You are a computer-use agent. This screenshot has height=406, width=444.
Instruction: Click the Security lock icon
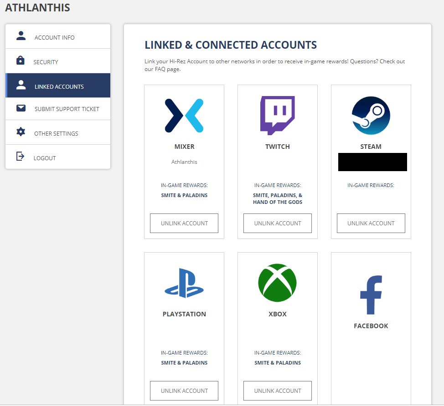click(x=21, y=60)
